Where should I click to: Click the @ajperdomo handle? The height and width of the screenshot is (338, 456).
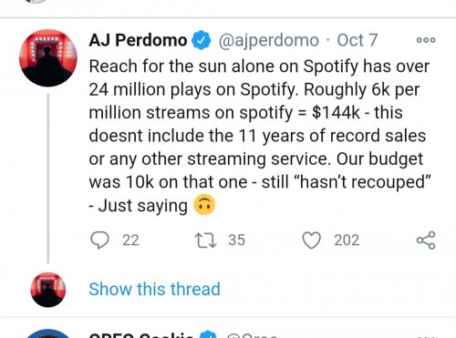tap(269, 41)
